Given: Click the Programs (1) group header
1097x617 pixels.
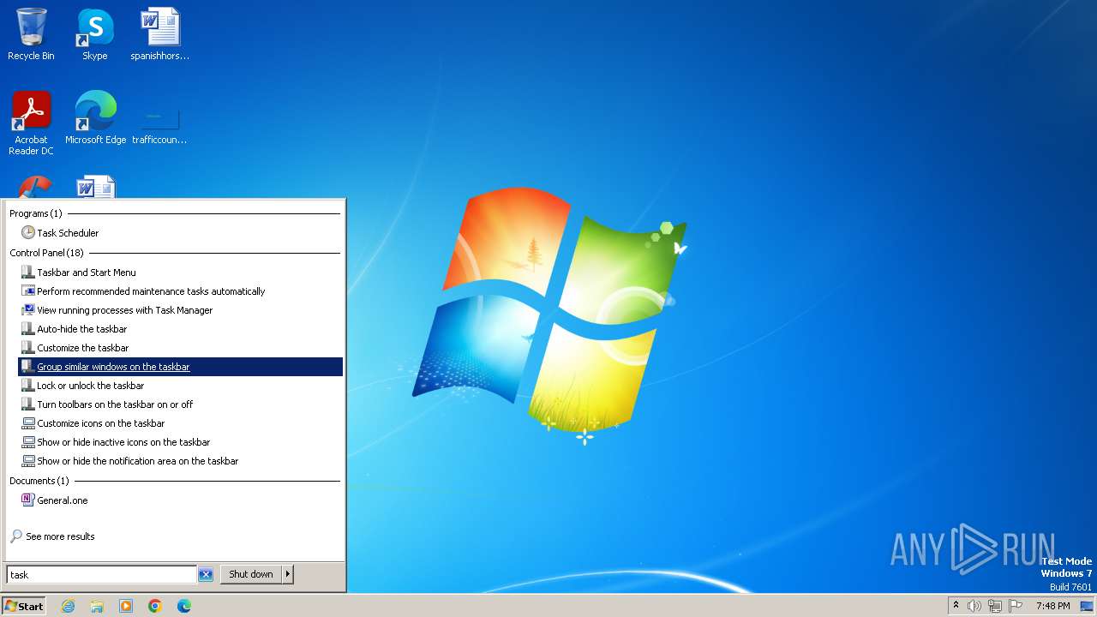Looking at the screenshot, I should (x=36, y=213).
